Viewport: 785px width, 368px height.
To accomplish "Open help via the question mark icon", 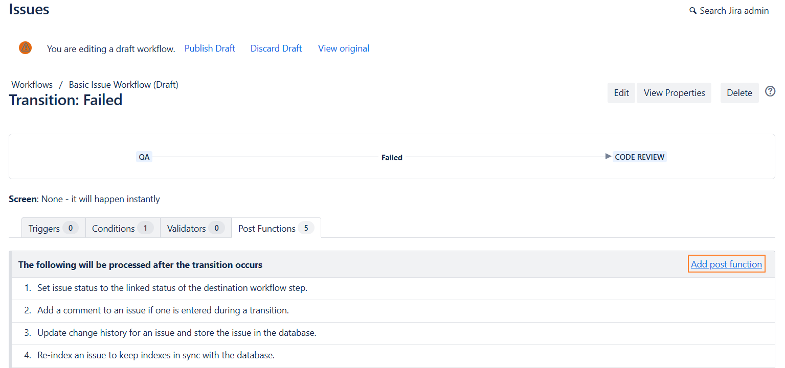I will point(770,91).
